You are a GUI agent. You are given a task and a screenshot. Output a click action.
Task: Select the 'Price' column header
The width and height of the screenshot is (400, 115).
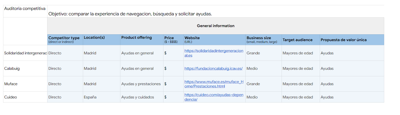(x=173, y=40)
